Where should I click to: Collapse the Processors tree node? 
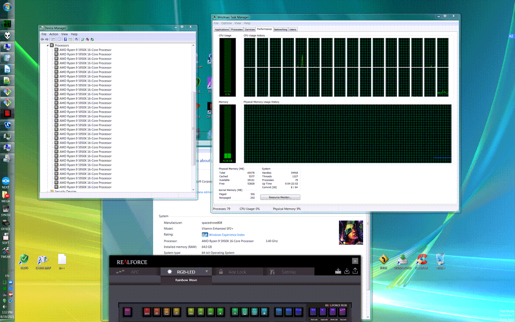[x=48, y=45]
